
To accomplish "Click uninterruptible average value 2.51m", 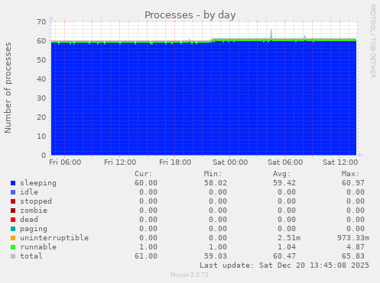I will (289, 238).
